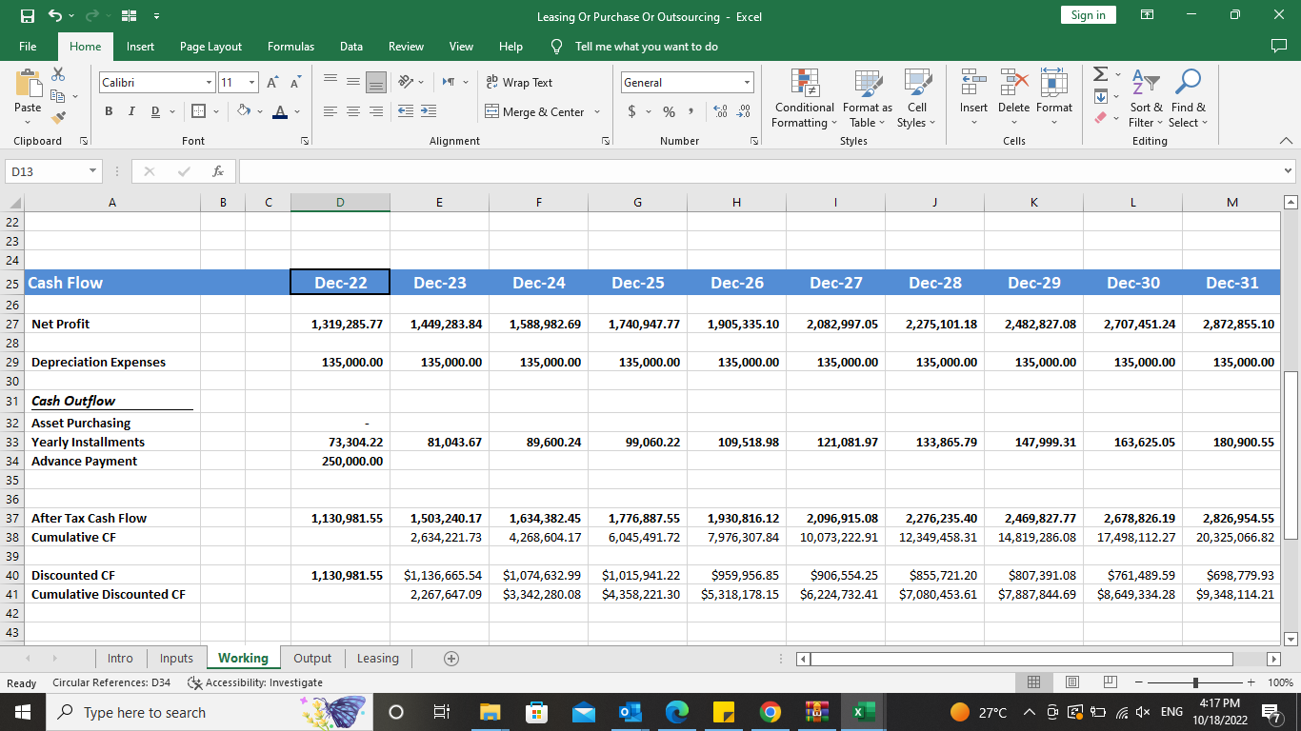Click the Percent Style icon

669,112
